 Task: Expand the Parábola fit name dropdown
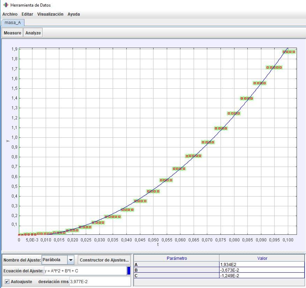[71, 260]
